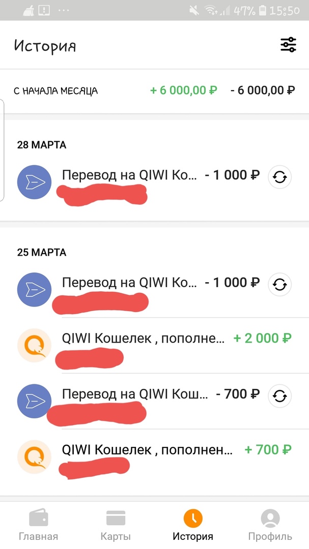309x549 pixels.
Task: Tap the blue transfer icon under 28 March
Action: 35,182
